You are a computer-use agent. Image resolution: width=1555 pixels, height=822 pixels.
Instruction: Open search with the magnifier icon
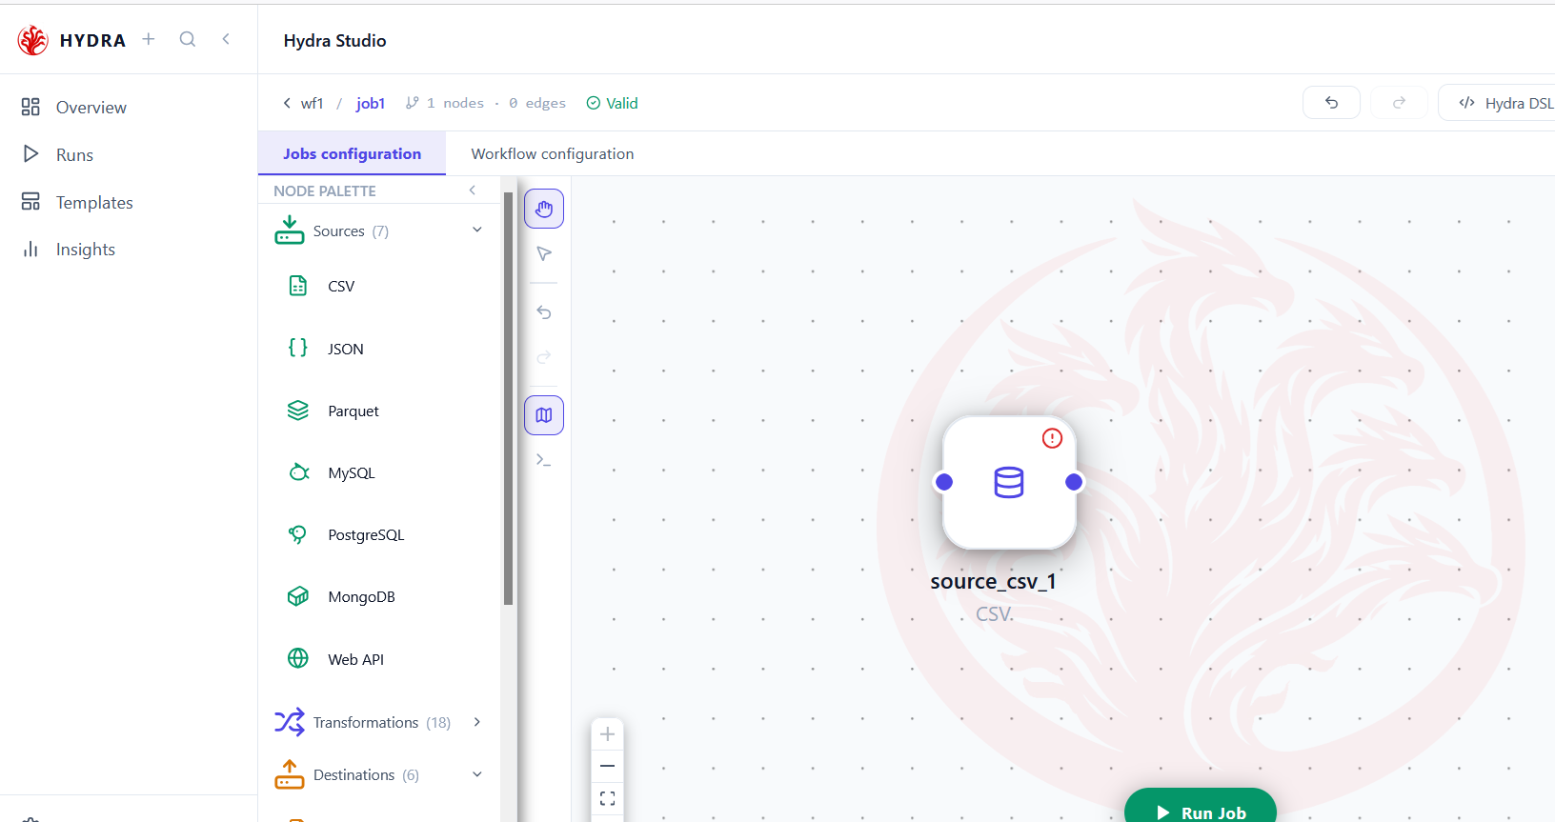pos(188,39)
